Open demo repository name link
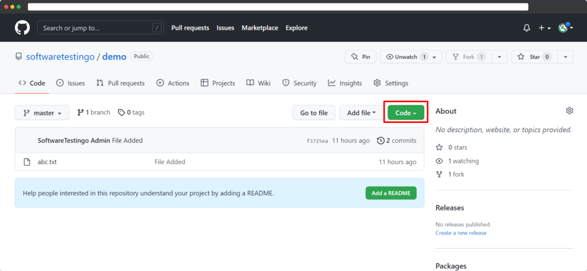The width and height of the screenshot is (587, 271). pyautogui.click(x=114, y=57)
